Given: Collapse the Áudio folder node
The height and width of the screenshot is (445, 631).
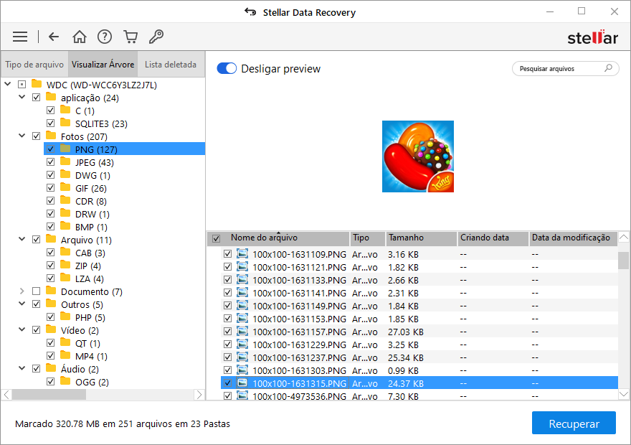Looking at the screenshot, I should 22,368.
